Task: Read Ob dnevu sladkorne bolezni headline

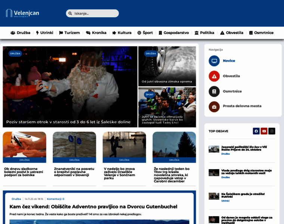Action: click(24, 172)
